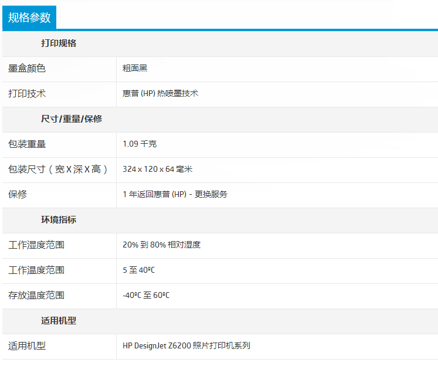
Task: Click the 保修 label
Action: click(18, 195)
